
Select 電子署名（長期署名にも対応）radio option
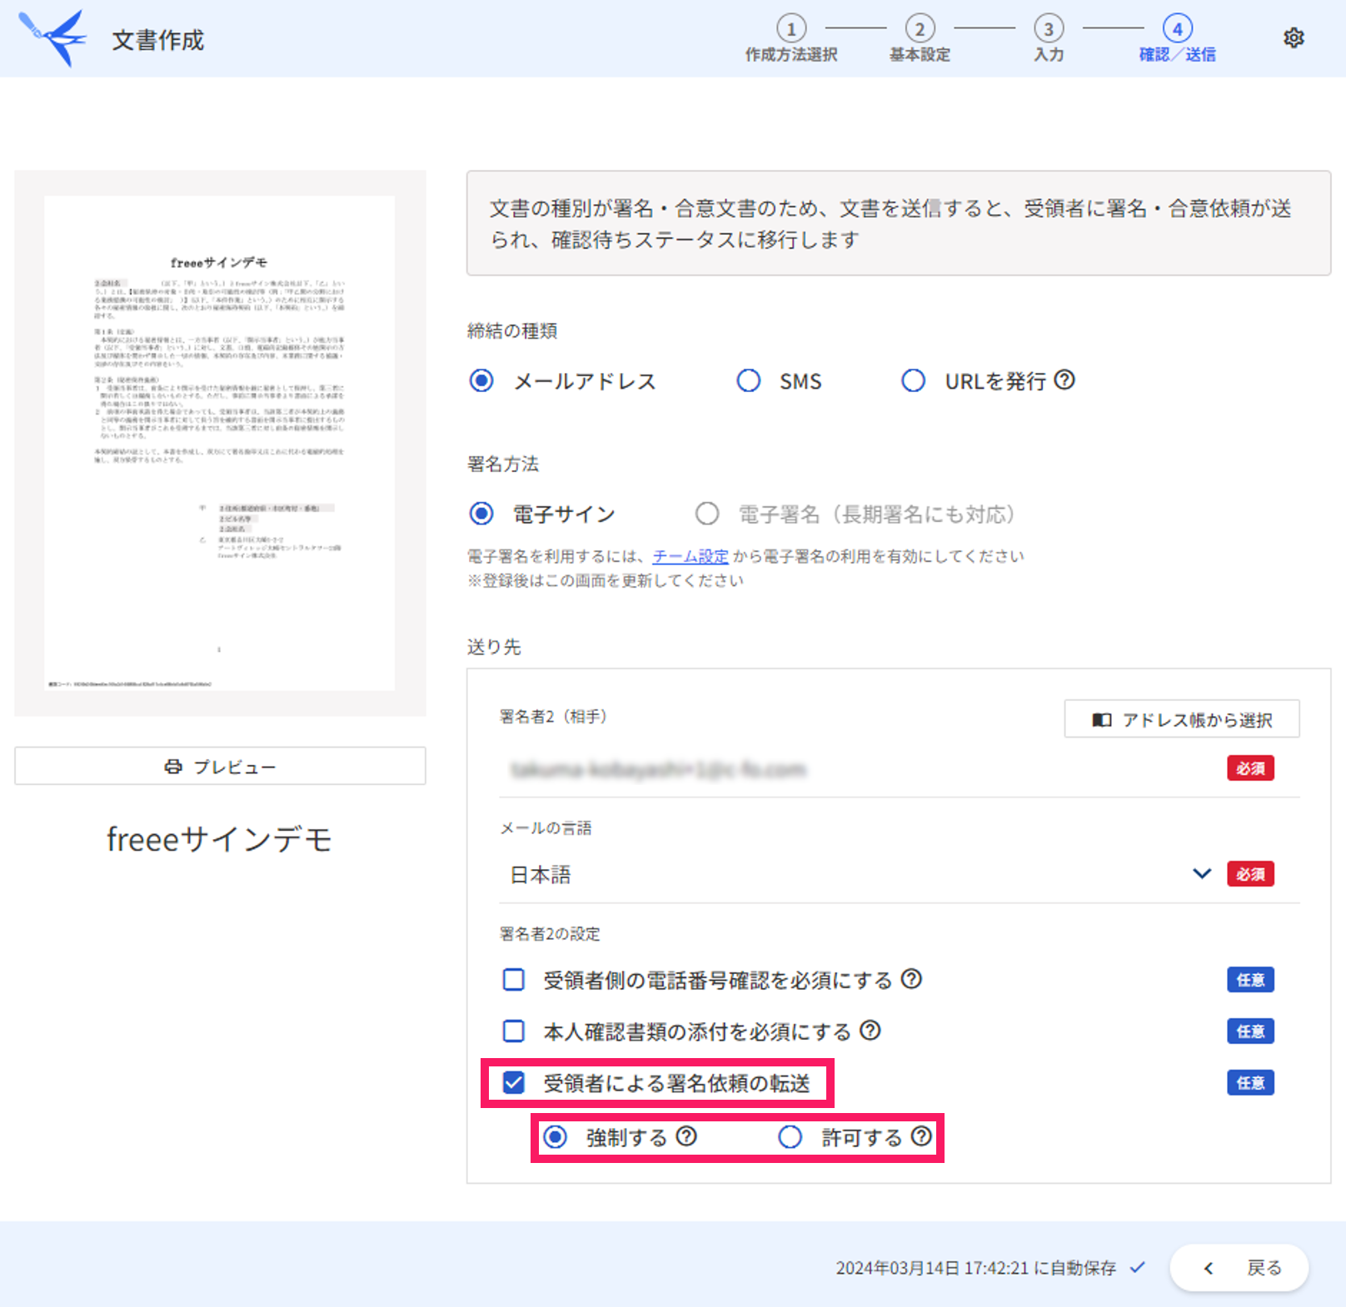coord(707,514)
